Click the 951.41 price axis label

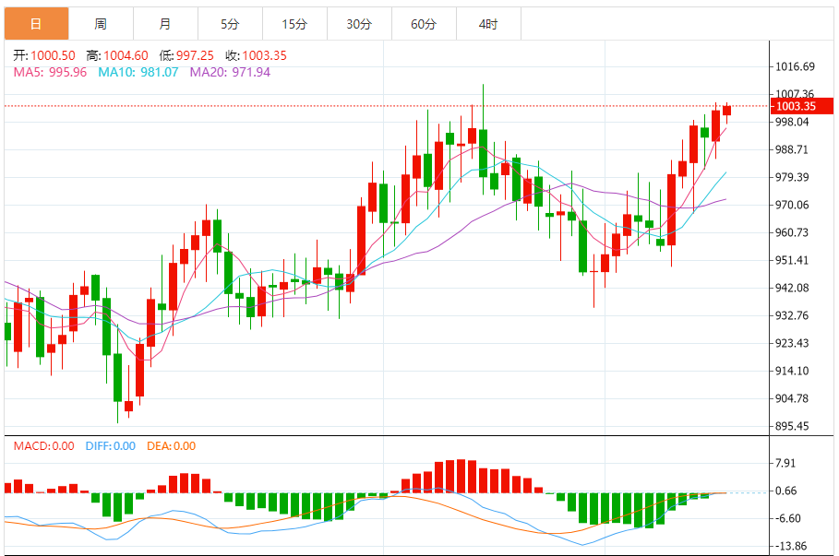pos(792,260)
